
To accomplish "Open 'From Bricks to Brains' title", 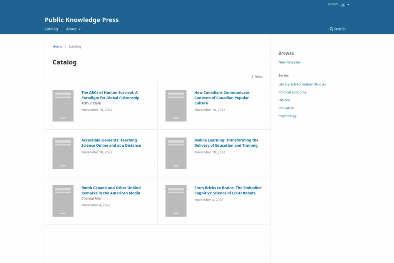I will (x=228, y=190).
